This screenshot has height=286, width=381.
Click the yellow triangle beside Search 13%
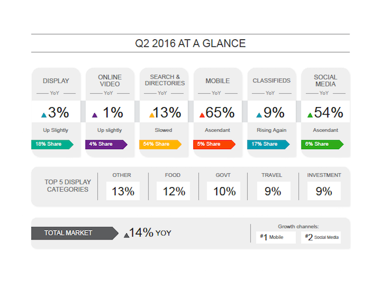coord(152,116)
